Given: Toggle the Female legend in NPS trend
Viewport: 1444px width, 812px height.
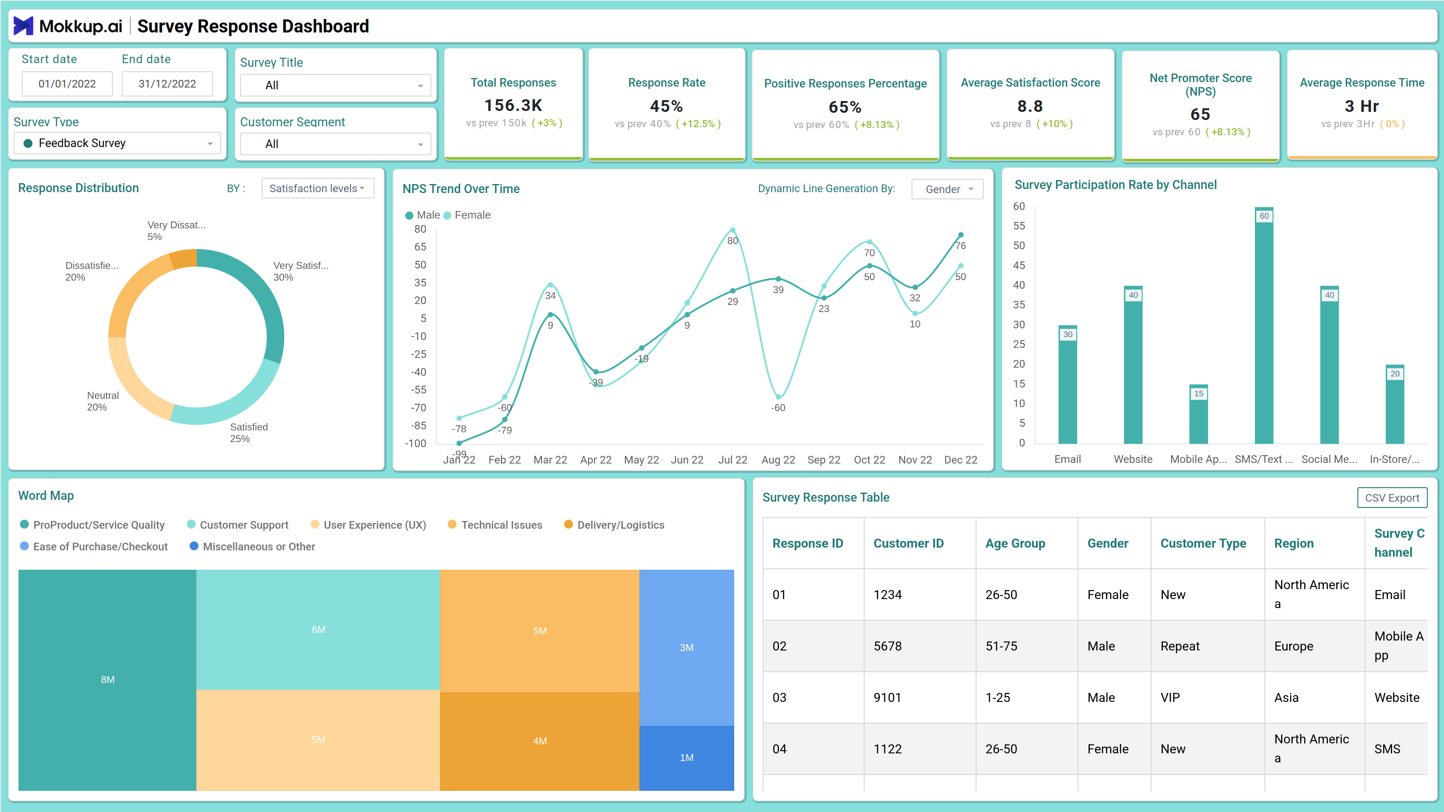Looking at the screenshot, I should [x=467, y=215].
